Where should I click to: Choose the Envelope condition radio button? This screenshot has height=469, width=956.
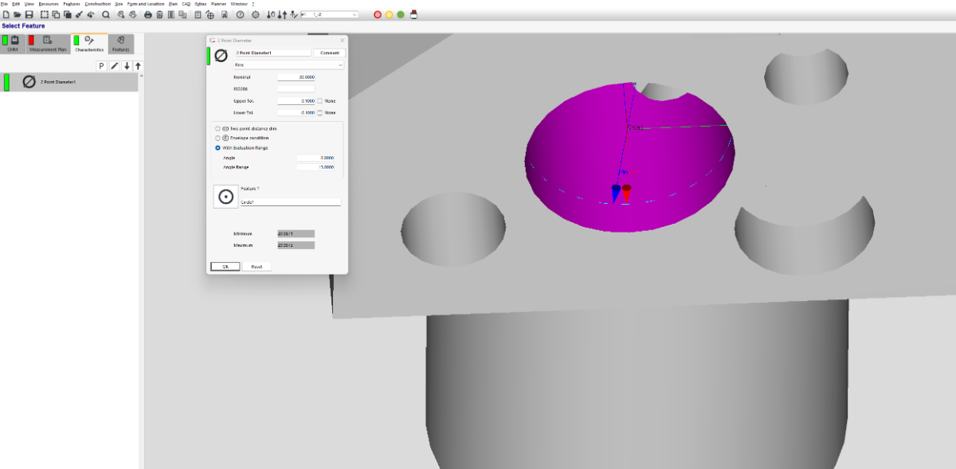point(217,138)
